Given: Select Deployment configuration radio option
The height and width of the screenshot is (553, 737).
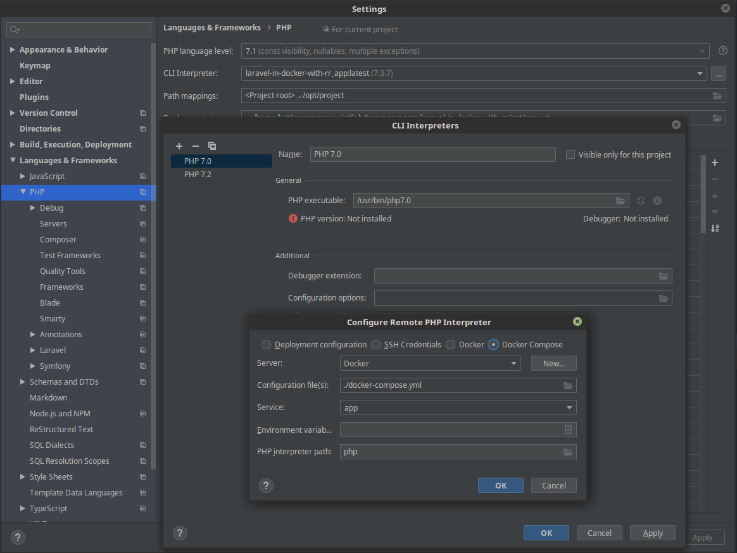Looking at the screenshot, I should [x=266, y=344].
